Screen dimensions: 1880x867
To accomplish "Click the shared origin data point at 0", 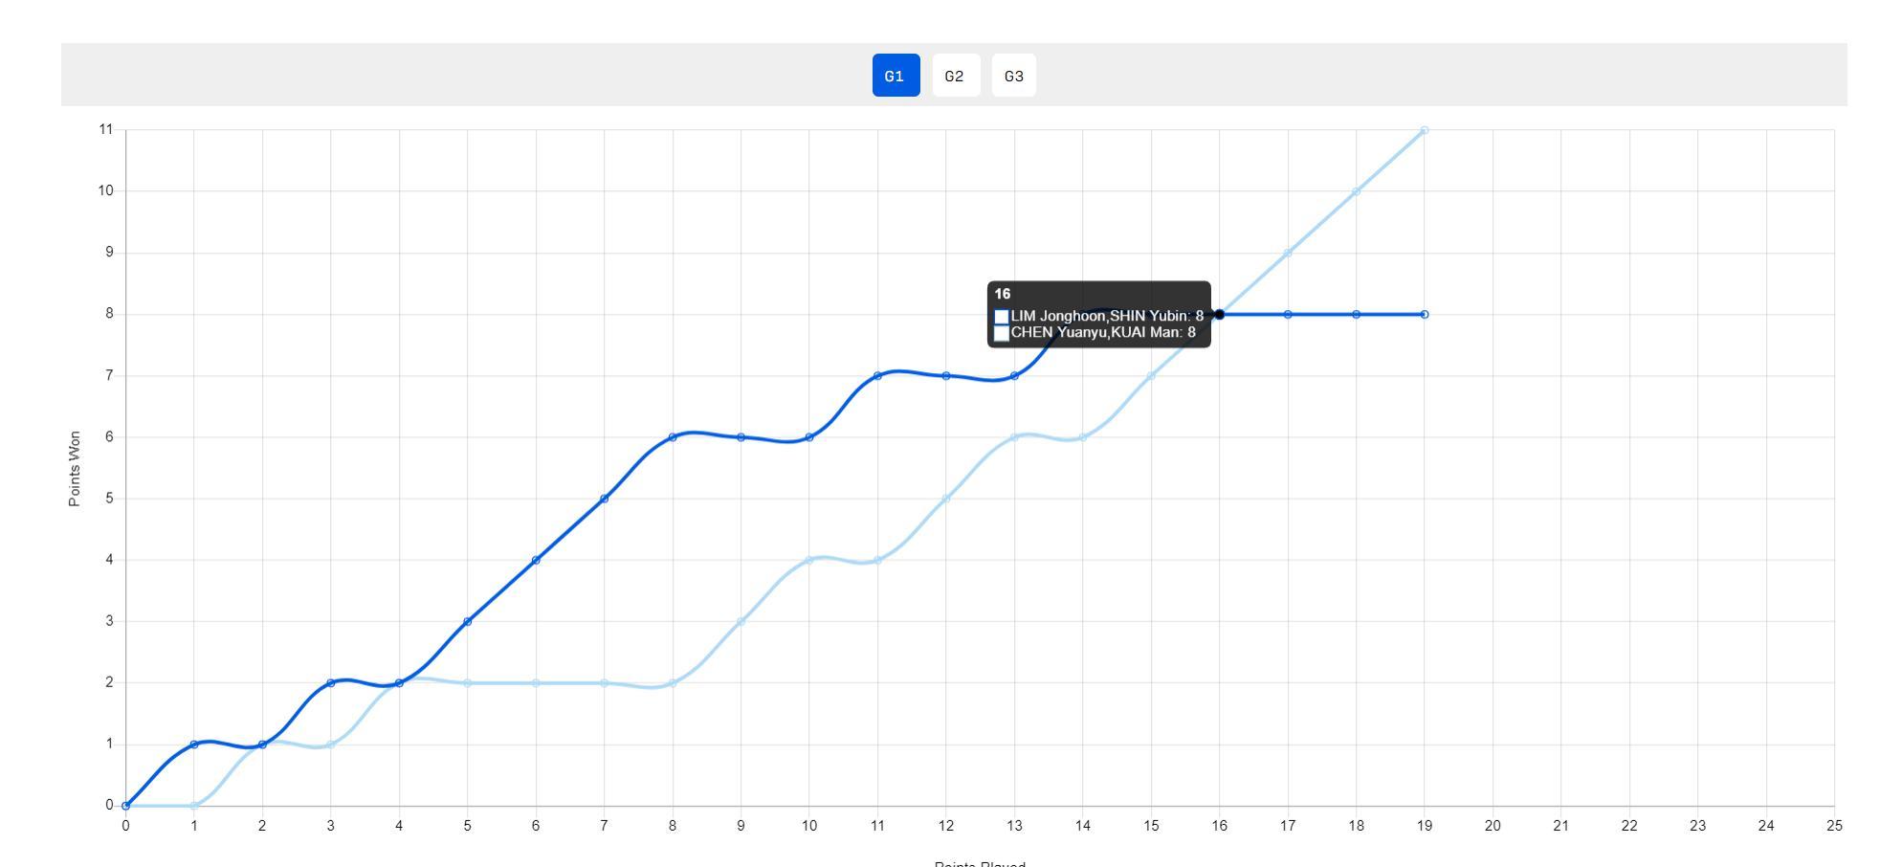I will [125, 806].
